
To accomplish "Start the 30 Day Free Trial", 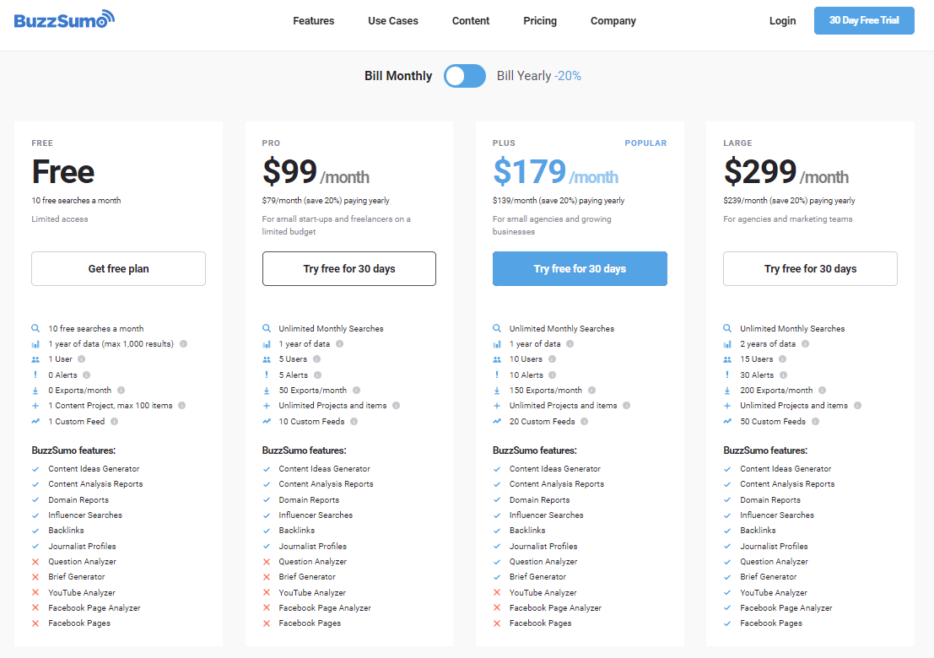I will [x=864, y=20].
